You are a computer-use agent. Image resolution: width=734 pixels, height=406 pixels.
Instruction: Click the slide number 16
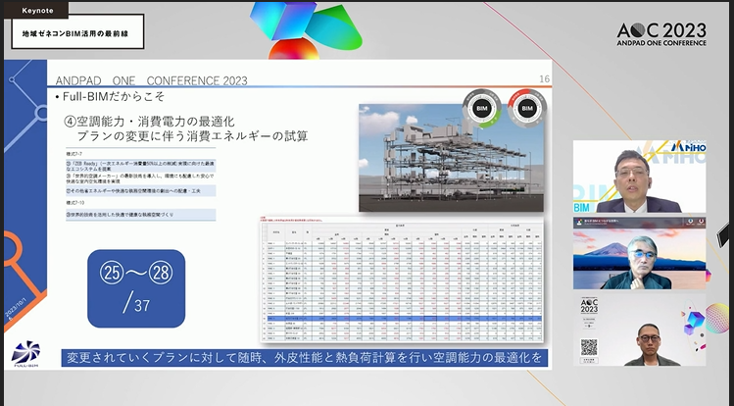pos(545,79)
